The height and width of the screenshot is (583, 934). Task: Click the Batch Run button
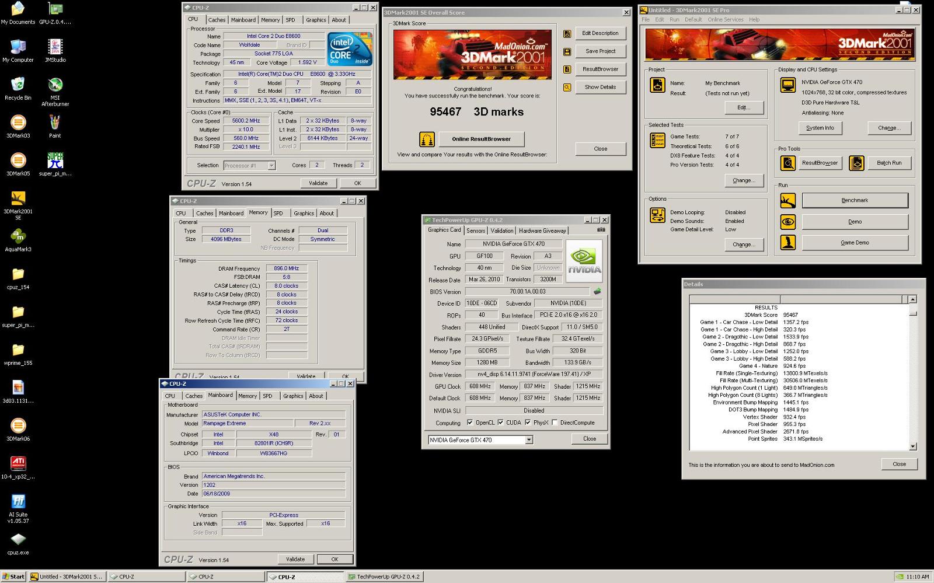pyautogui.click(x=888, y=163)
